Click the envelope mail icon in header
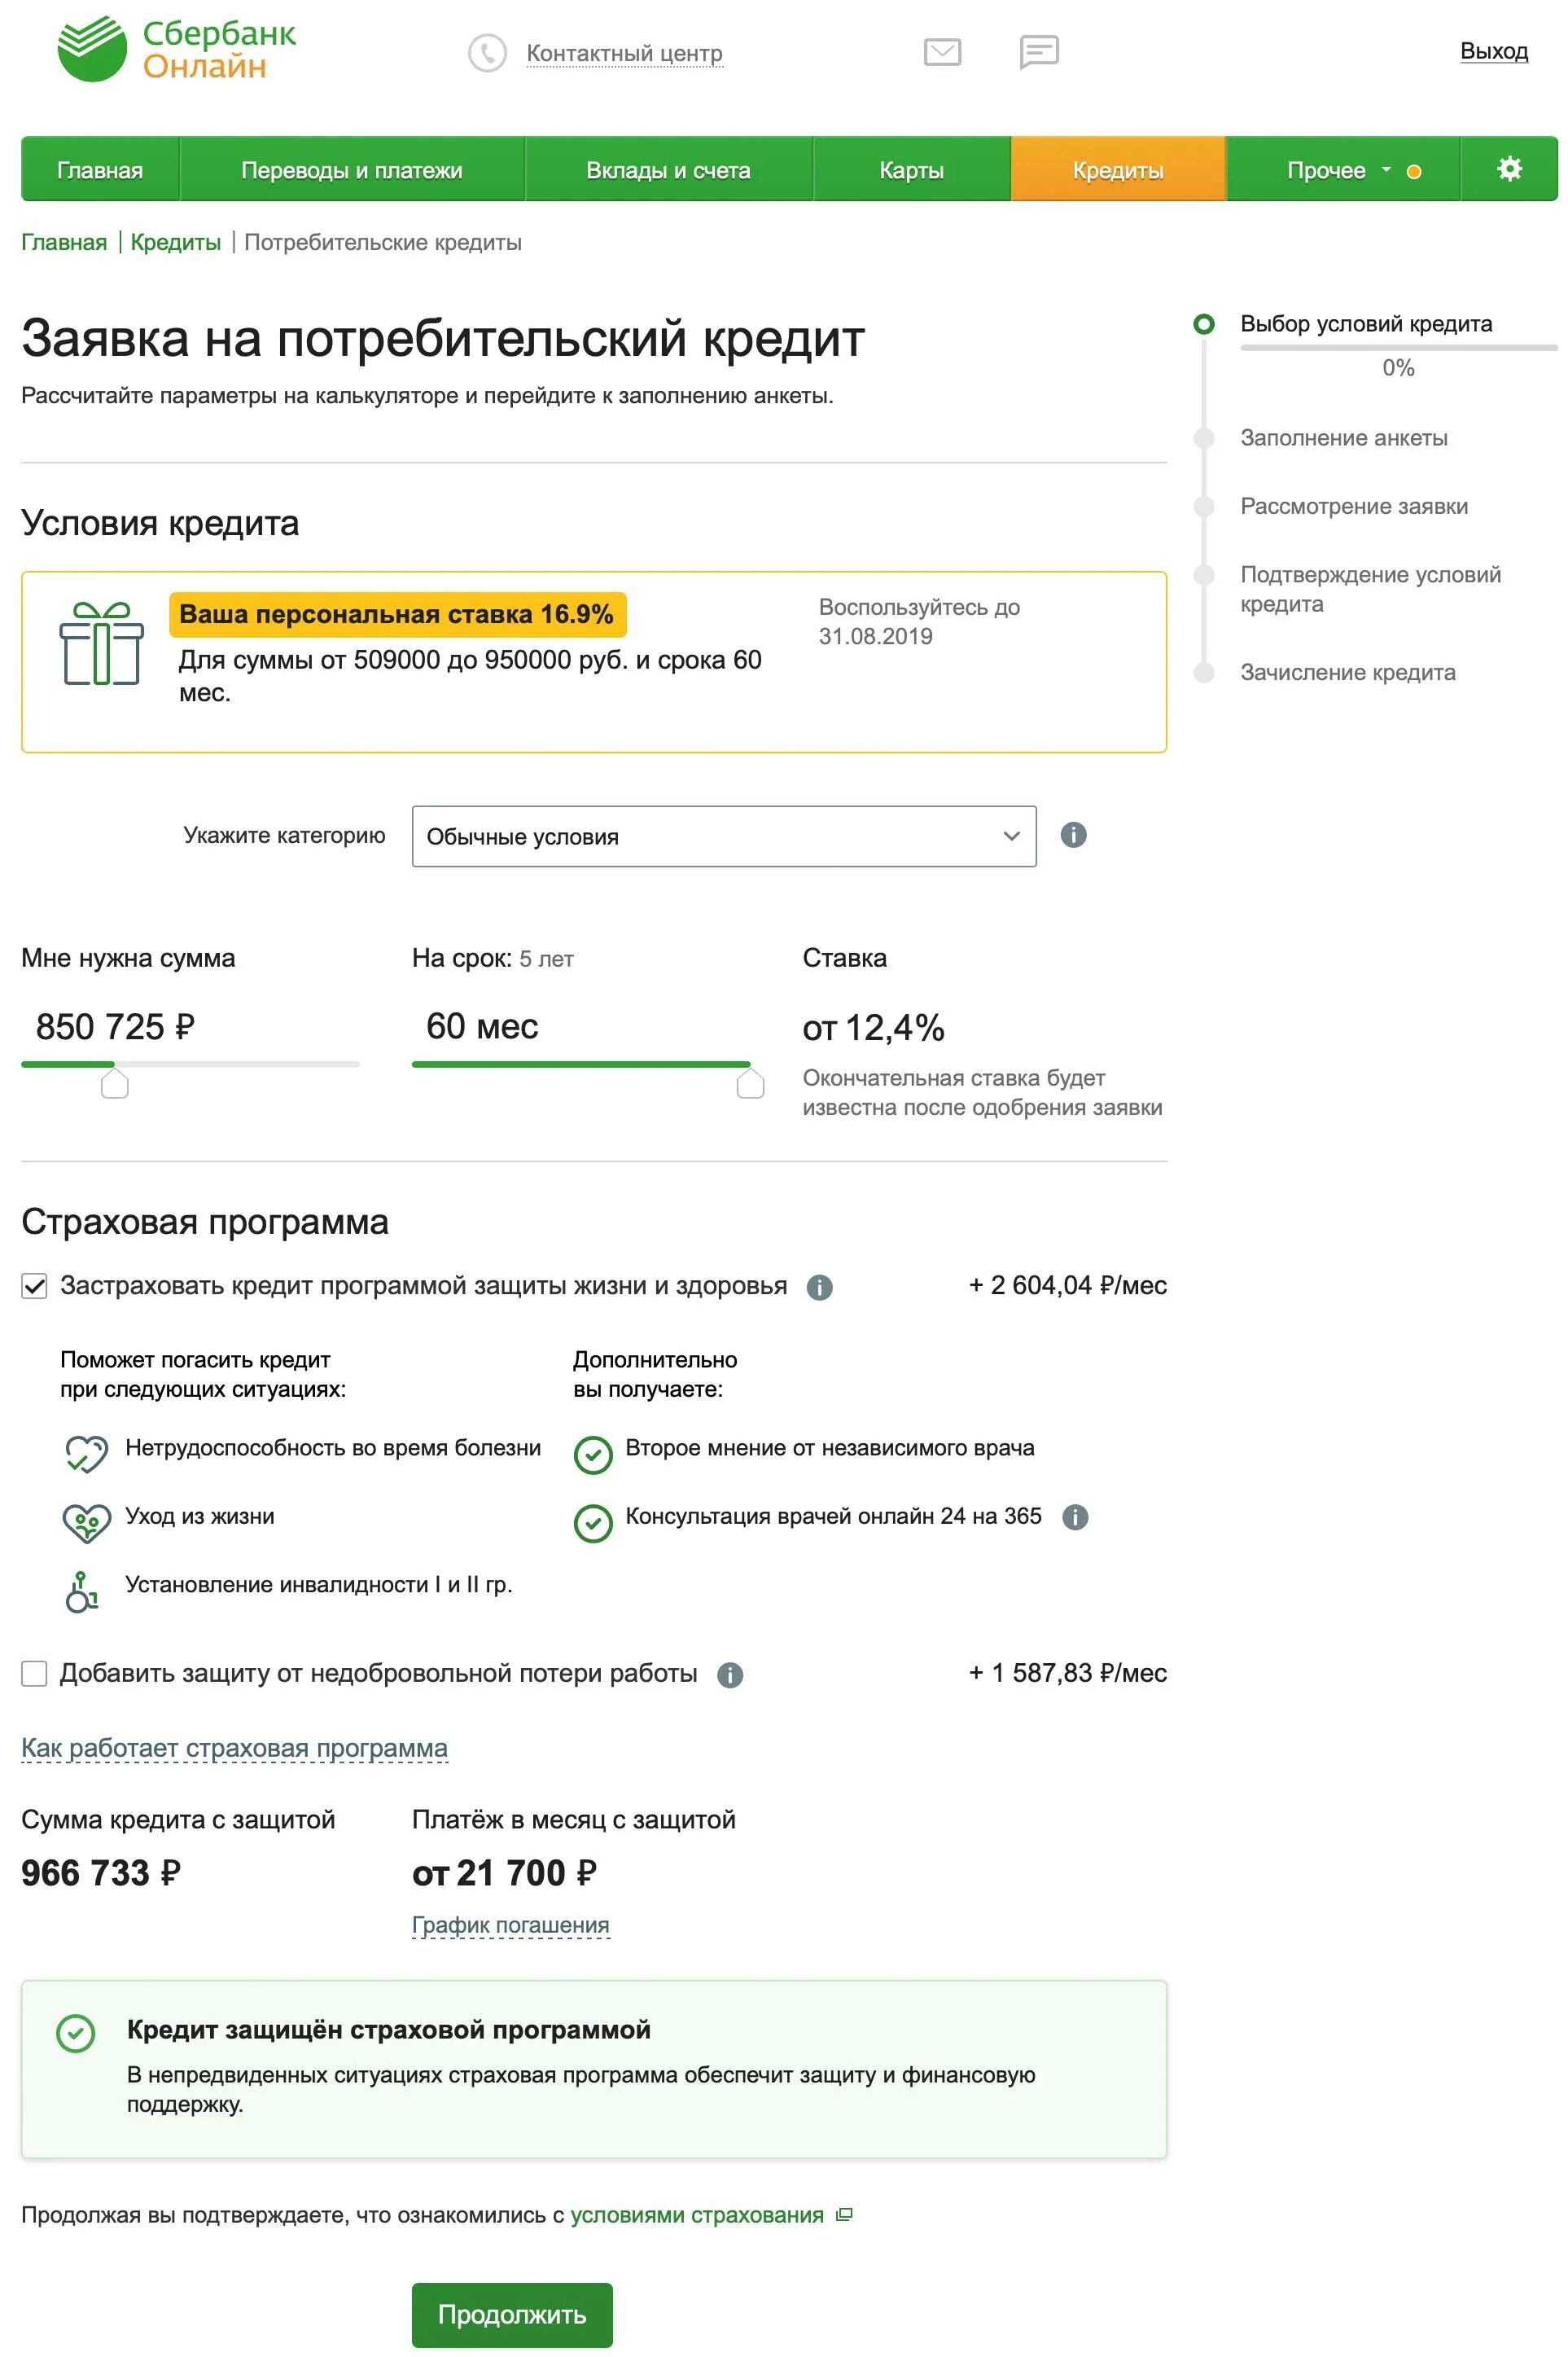Image resolution: width=1568 pixels, height=2357 pixels. pos(942,52)
